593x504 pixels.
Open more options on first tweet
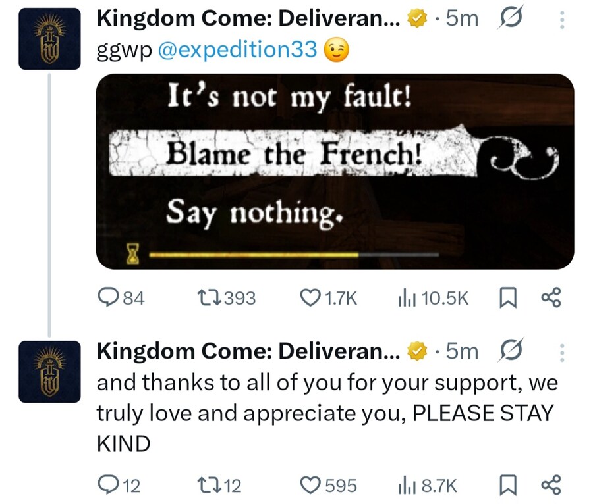click(x=562, y=20)
